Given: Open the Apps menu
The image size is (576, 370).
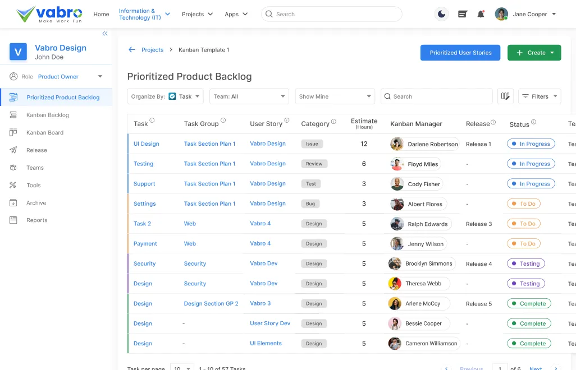Looking at the screenshot, I should pos(236,14).
